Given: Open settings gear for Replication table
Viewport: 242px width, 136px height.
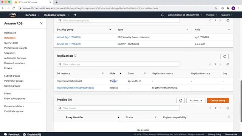Looking at the screenshot, I should point(228,64).
